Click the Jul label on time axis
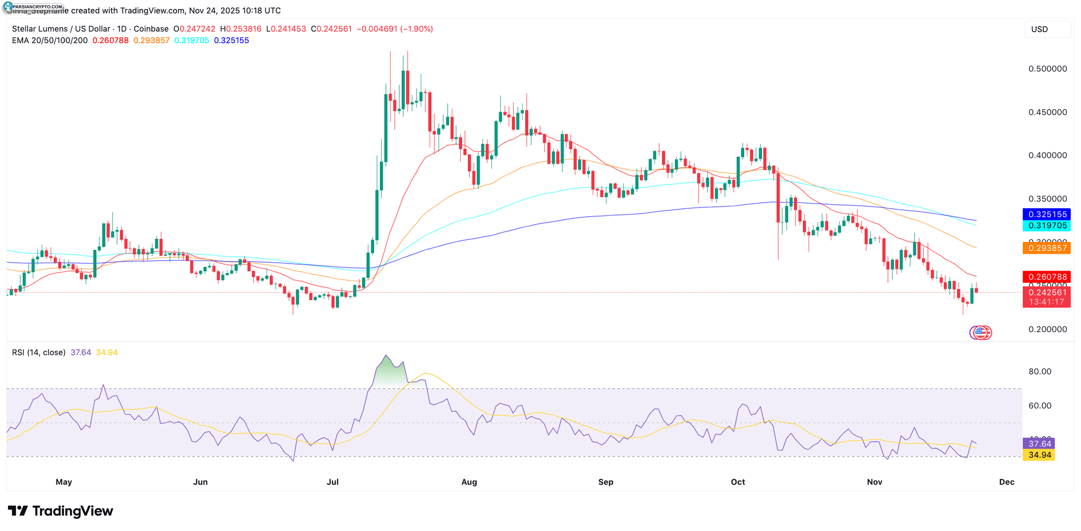 [333, 482]
